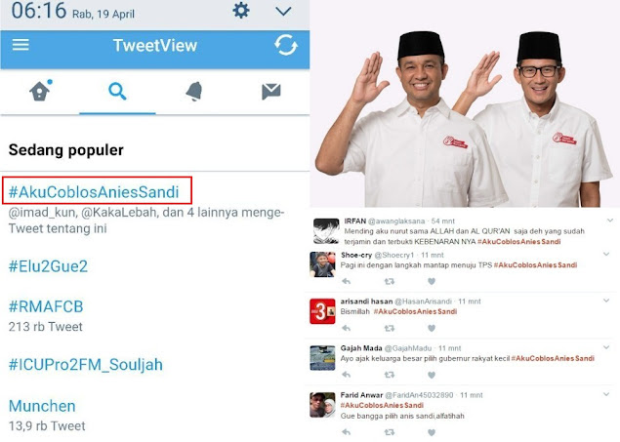Image resolution: width=620 pixels, height=442 pixels.
Task: Open arisandi hasan's profile picture
Action: pos(322,311)
